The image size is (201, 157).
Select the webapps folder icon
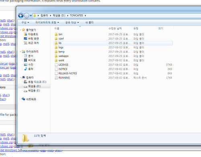pyautogui.click(x=56, y=56)
